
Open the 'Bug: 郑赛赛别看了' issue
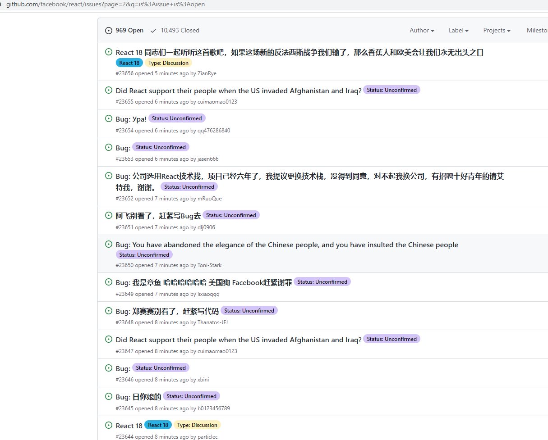point(167,311)
